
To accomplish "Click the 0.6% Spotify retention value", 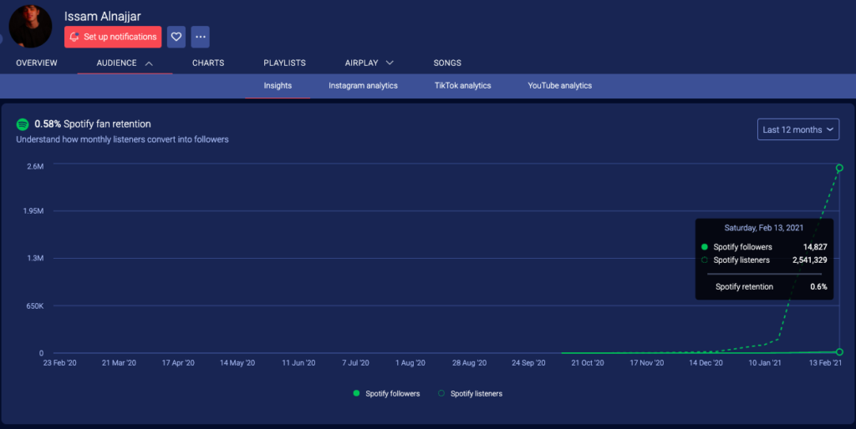I will coord(818,287).
